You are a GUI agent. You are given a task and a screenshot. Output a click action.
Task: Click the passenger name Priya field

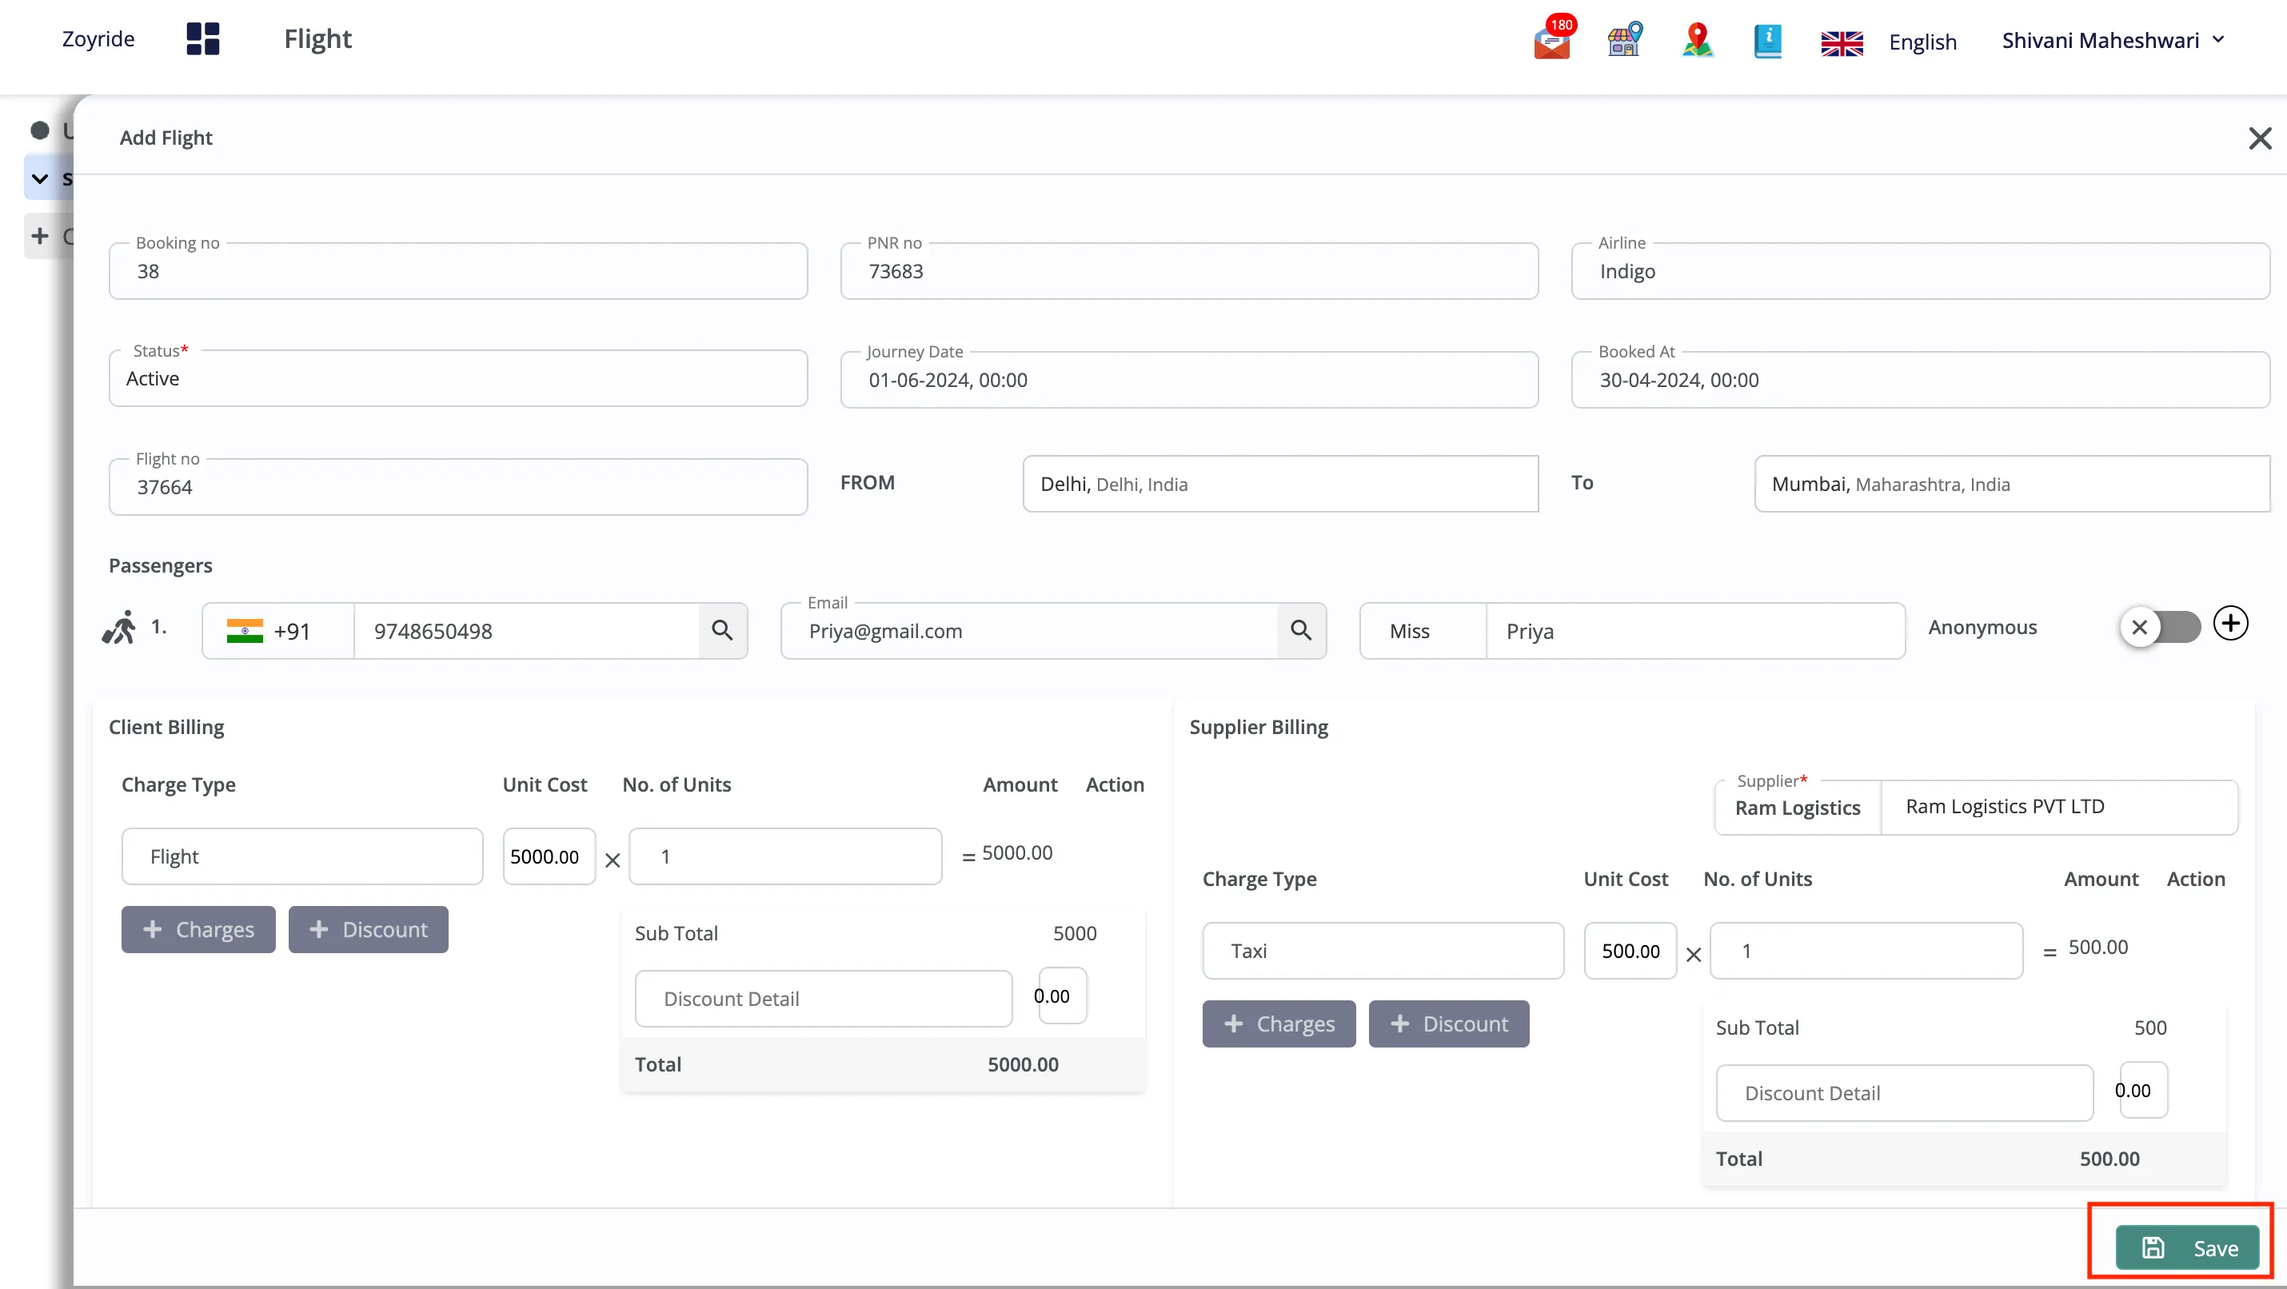pos(1696,630)
